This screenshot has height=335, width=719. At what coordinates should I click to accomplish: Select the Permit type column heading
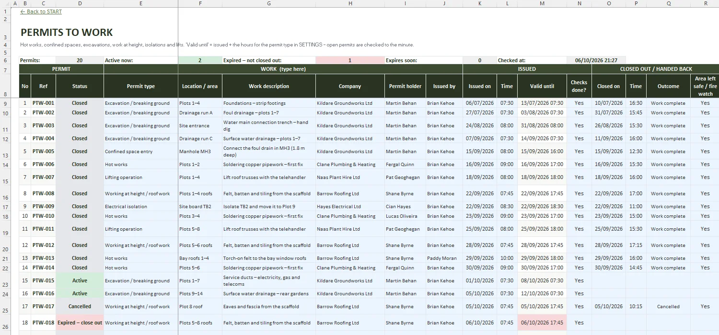[141, 86]
